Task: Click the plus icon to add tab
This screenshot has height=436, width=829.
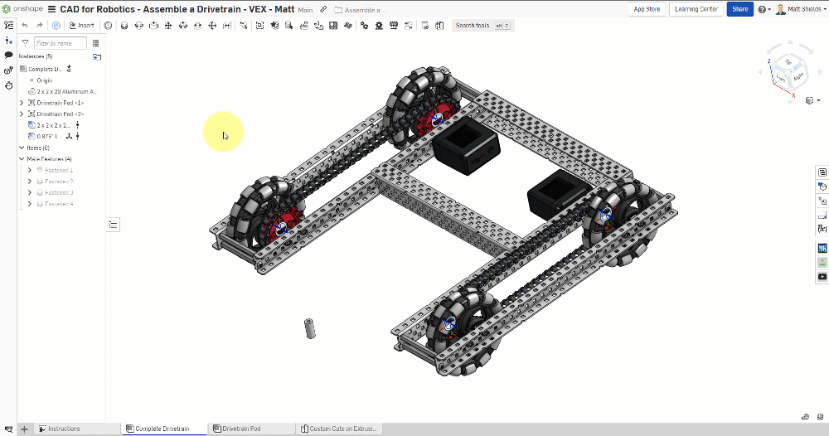Action: [24, 429]
